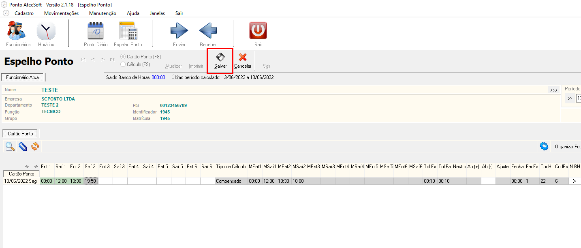Click the Imprimir button

pos(196,66)
